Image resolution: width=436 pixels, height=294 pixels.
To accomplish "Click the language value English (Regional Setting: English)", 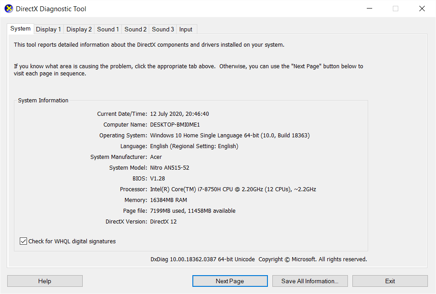I will point(194,146).
